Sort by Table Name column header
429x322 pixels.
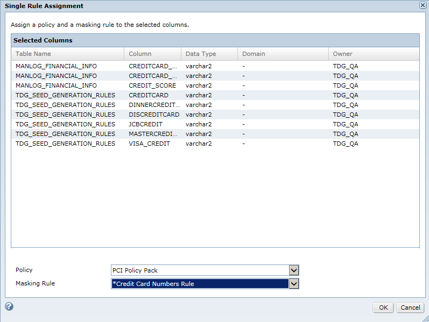tap(68, 54)
